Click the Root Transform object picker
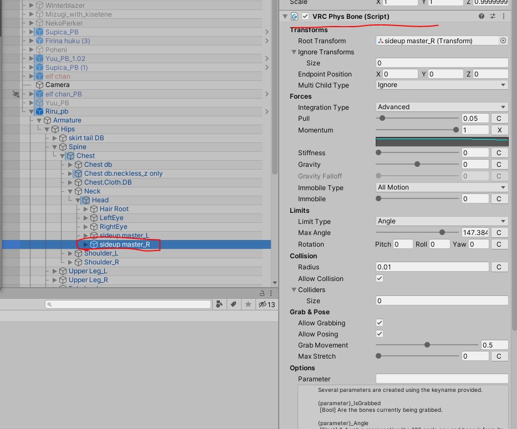Viewport: 517px width, 429px height. pyautogui.click(x=503, y=40)
